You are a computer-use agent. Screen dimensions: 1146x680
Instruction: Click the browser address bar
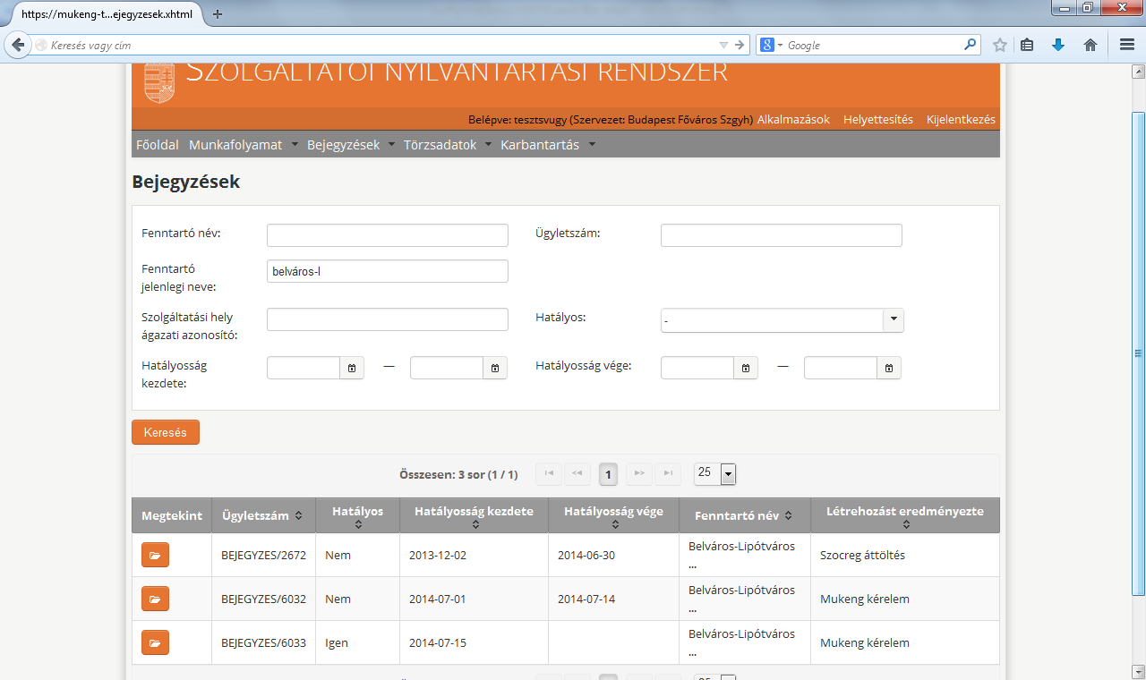point(381,45)
